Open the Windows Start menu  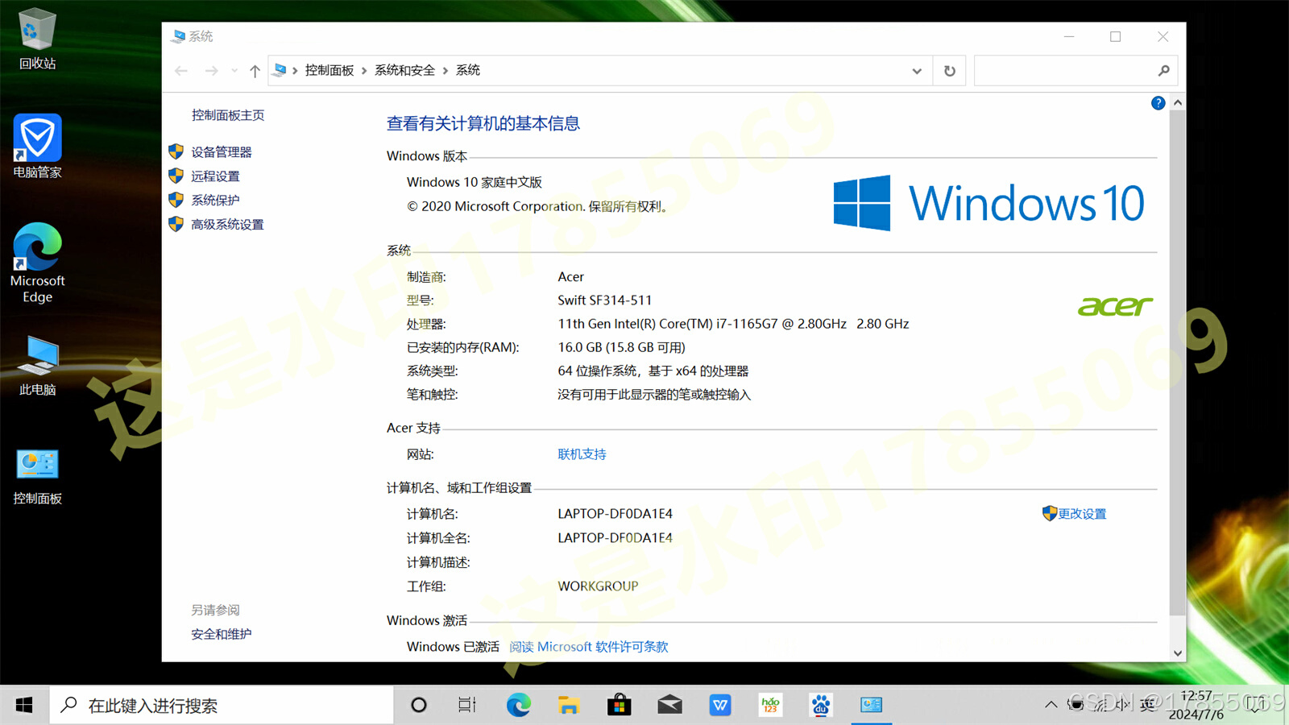(x=24, y=706)
